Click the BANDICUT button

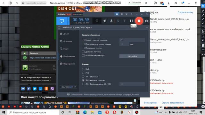coord(68,87)
